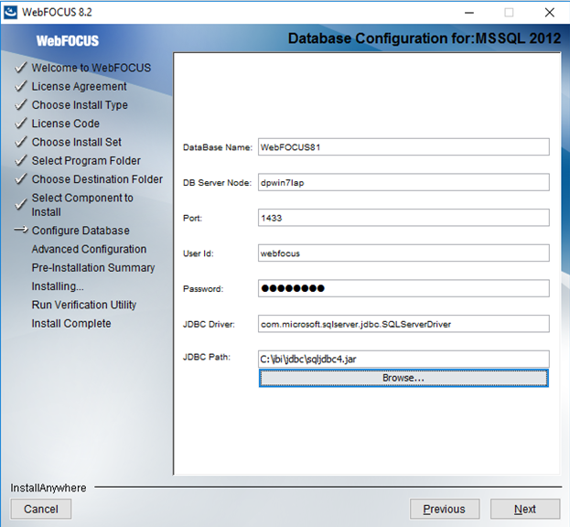Viewport: 570px width, 527px height.
Task: Click the 'Configure Database' current step label
Action: (81, 231)
